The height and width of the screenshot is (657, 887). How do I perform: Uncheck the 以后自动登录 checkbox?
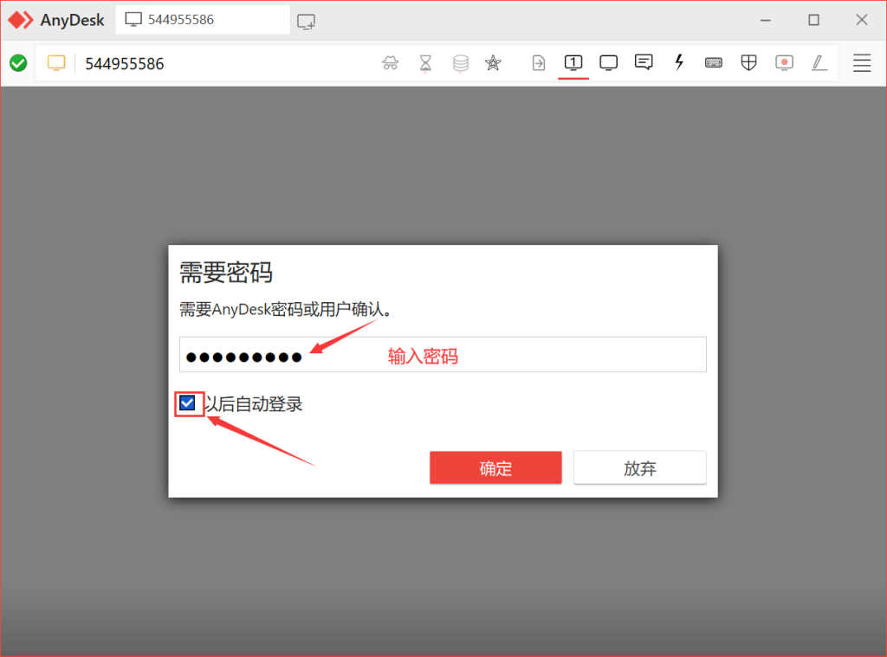click(187, 403)
